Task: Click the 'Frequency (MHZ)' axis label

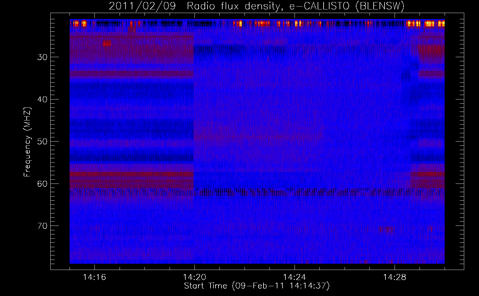Action: click(27, 142)
